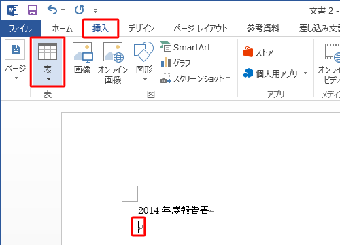Viewport: 340px width, 245px height.
Task: Customize the Quick Access Toolbar
Action: 95,11
